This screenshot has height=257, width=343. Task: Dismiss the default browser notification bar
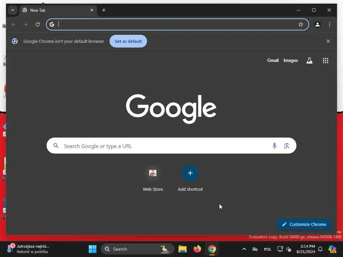click(328, 41)
